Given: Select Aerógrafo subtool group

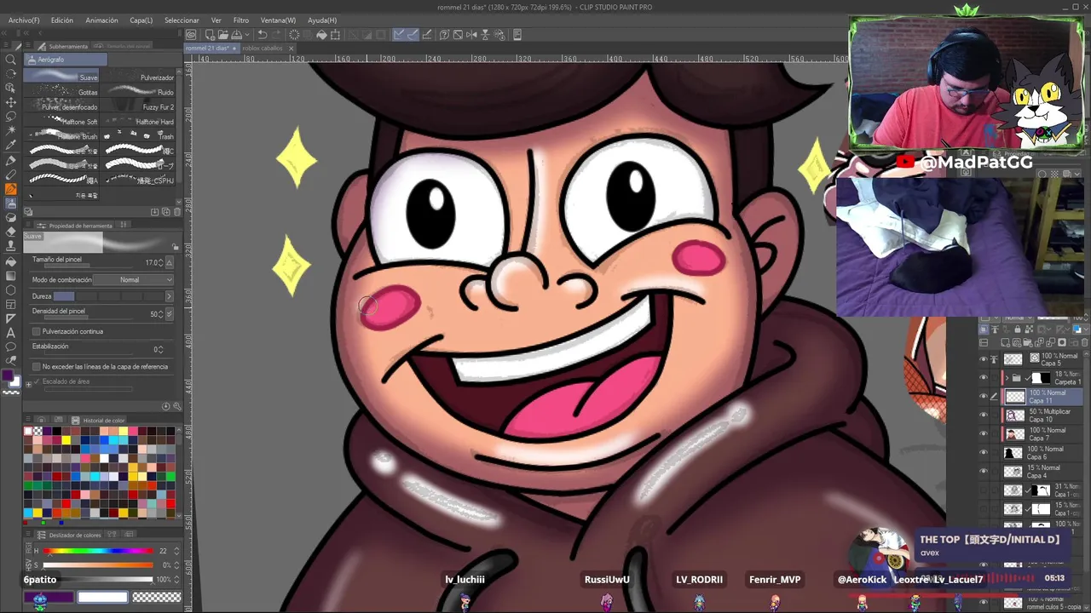Looking at the screenshot, I should (x=66, y=60).
